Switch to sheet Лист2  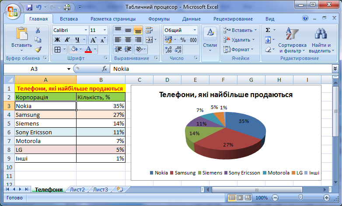77,189
